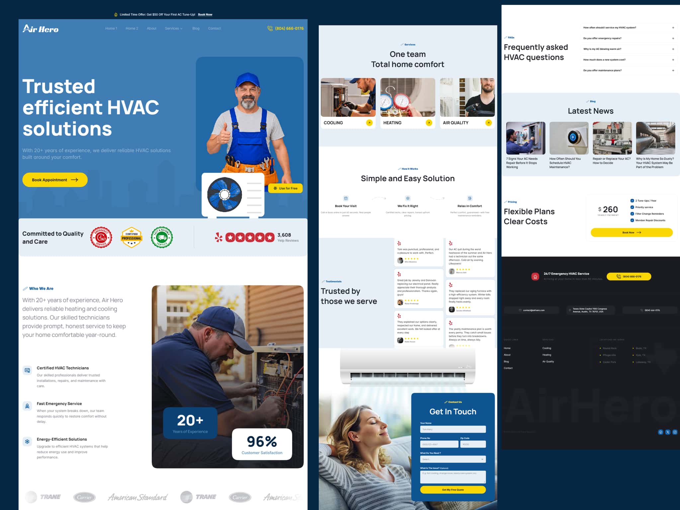The width and height of the screenshot is (680, 510).
Task: Toggle the 2 Tune-Ups / Year checkbox
Action: click(632, 201)
